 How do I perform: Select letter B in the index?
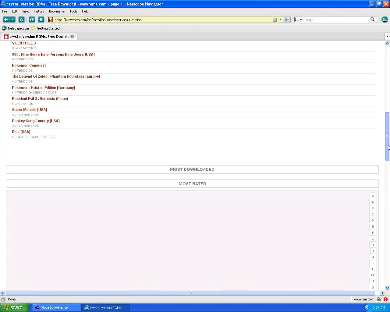tap(373, 208)
